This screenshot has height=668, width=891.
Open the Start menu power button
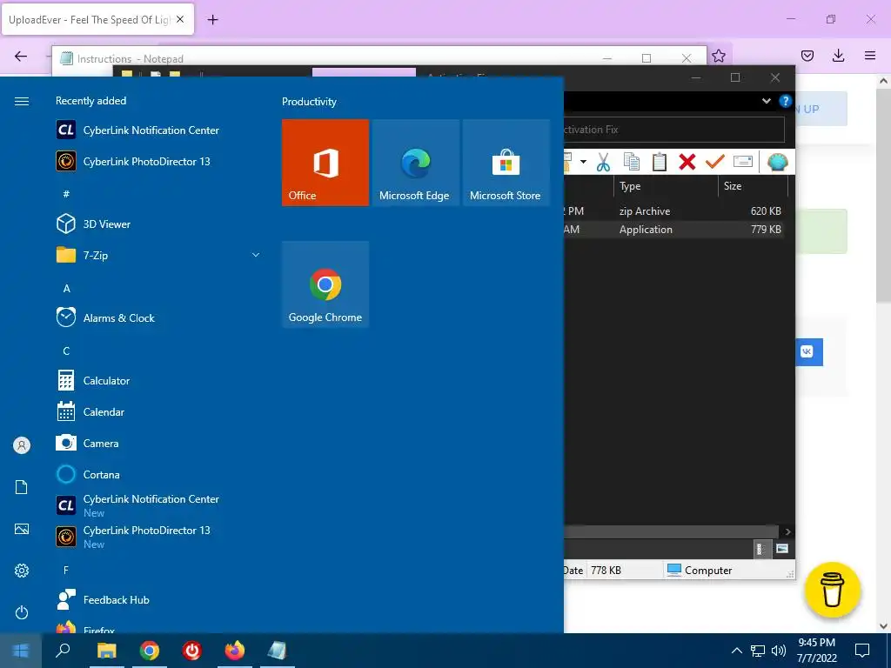22,612
